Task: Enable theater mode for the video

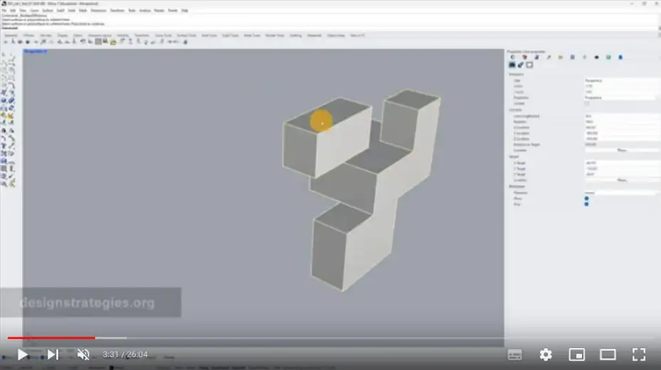Action: [x=608, y=354]
